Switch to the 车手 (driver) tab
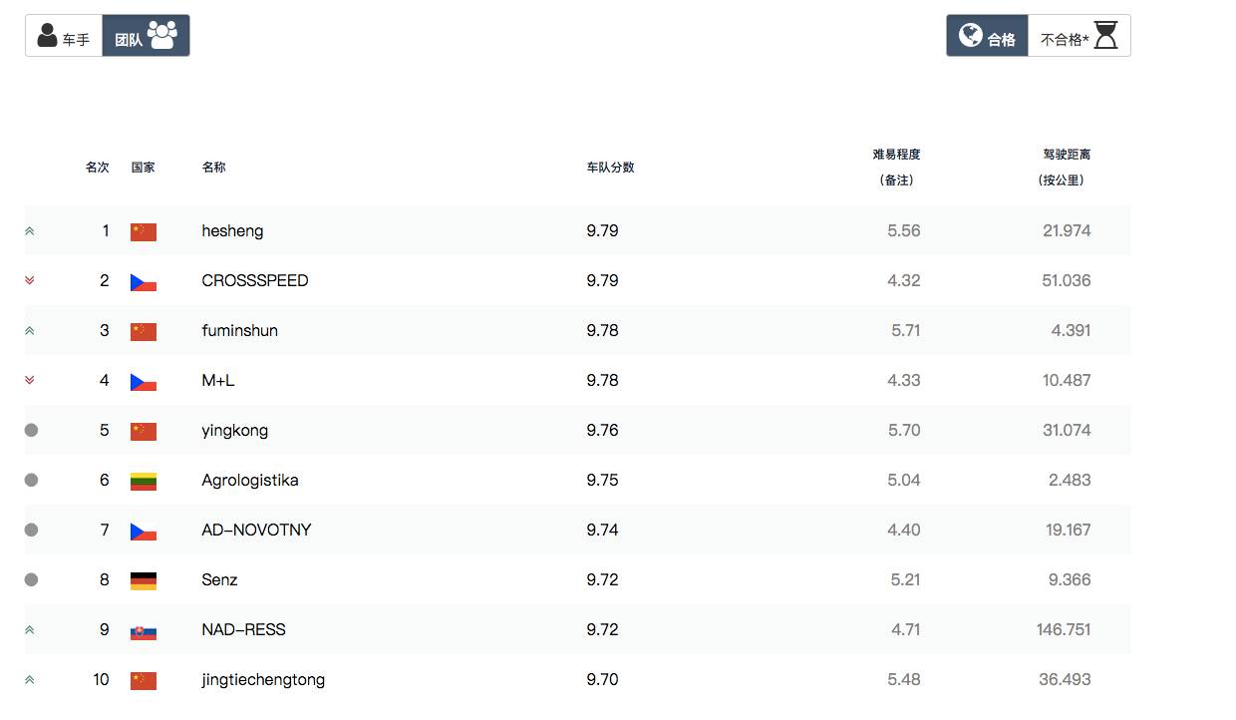 [64, 36]
